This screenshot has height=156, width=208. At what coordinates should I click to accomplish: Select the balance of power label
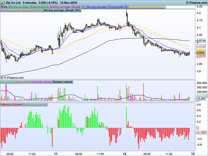pyautogui.click(x=11, y=105)
